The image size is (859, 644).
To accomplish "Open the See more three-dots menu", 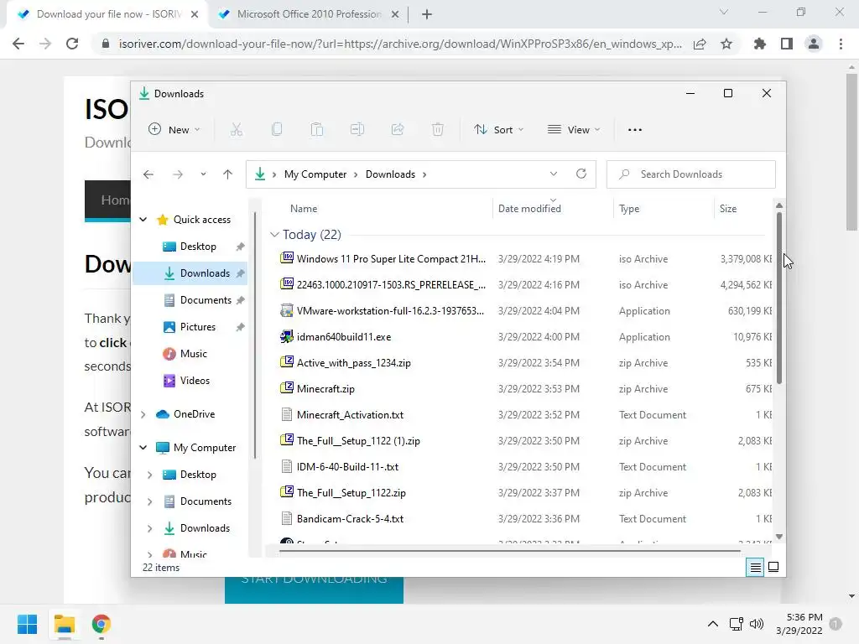I will 635,130.
